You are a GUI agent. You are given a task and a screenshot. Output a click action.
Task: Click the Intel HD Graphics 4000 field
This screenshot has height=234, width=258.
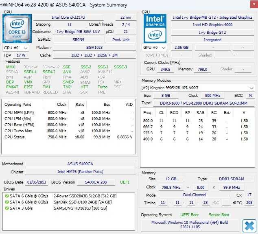point(212,25)
